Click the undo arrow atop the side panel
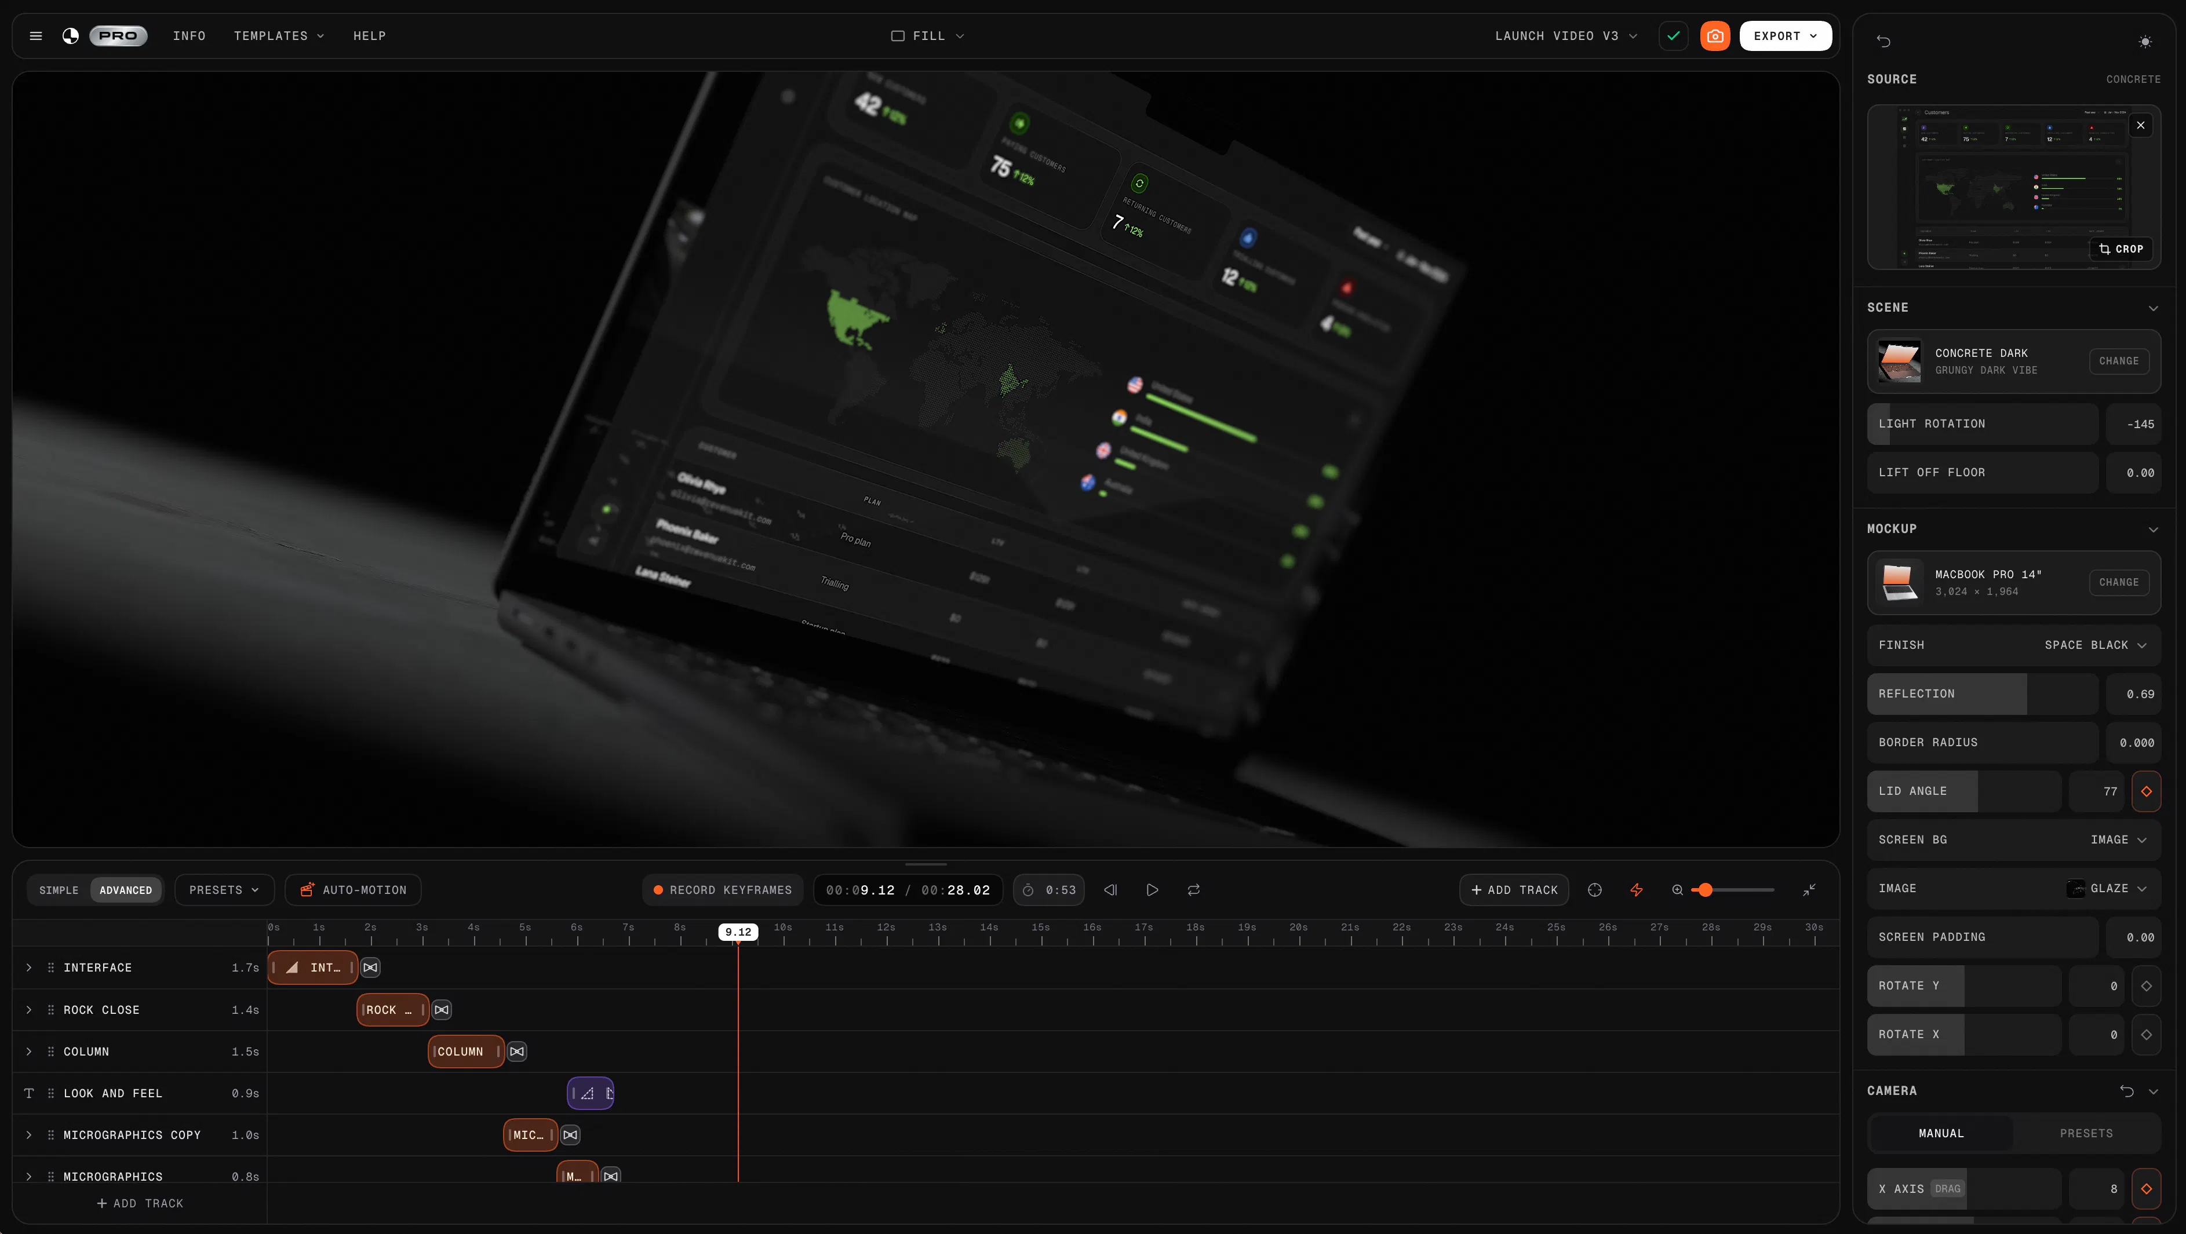This screenshot has width=2186, height=1234. click(1883, 41)
